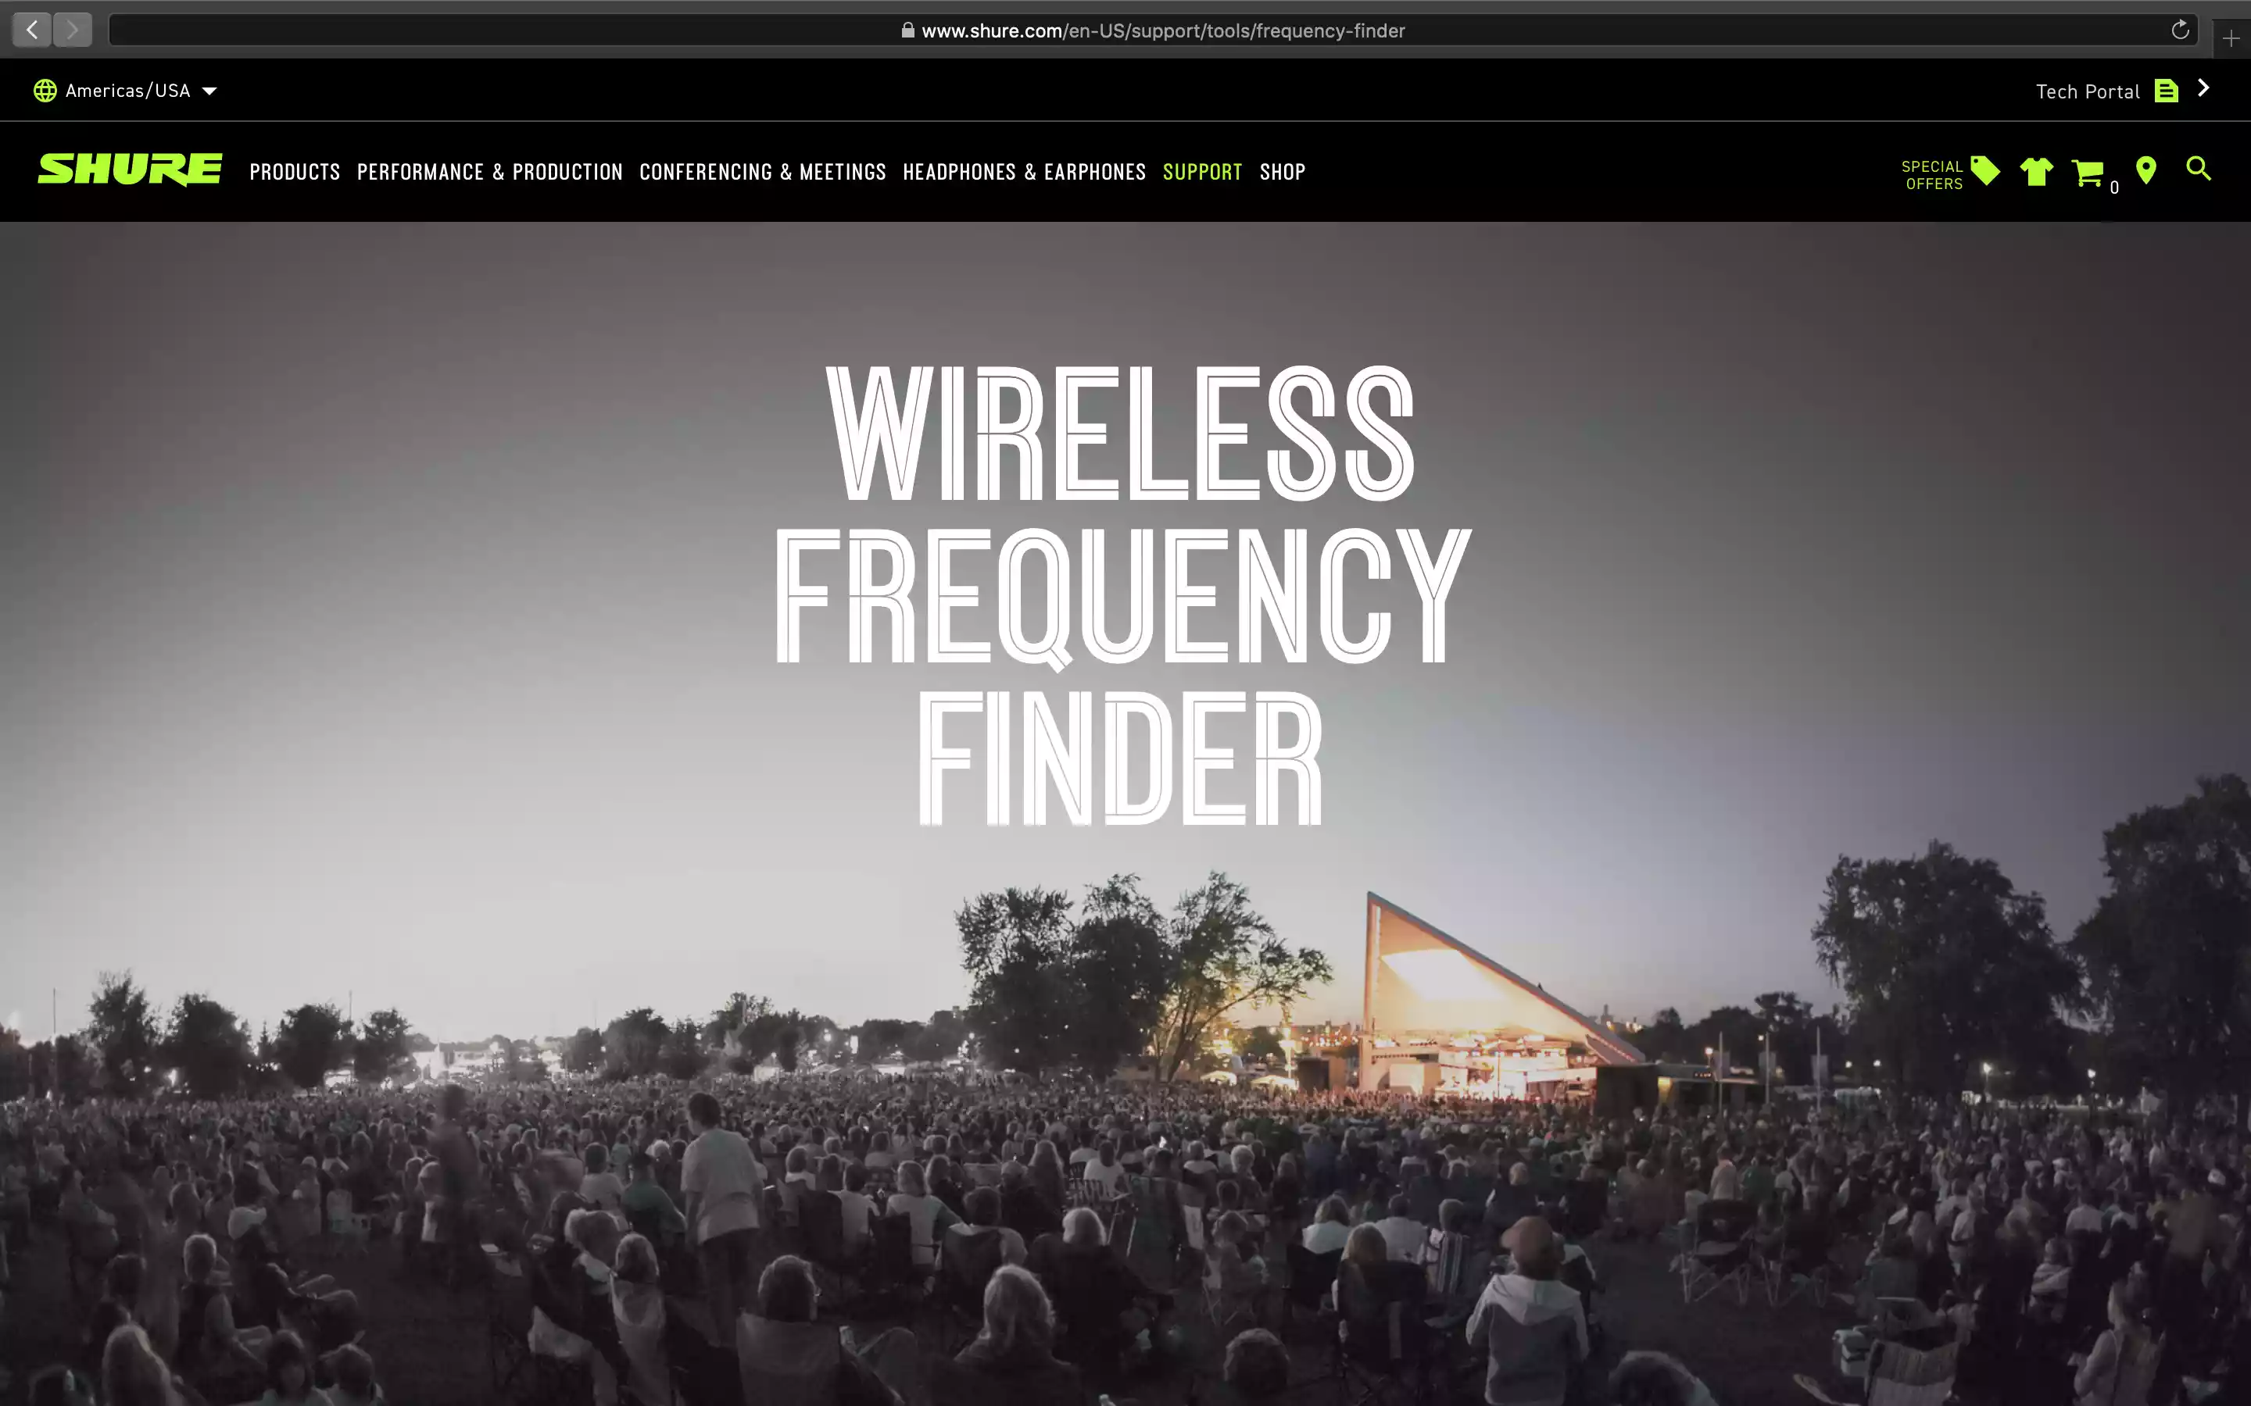
Task: Click the Tech Portal link
Action: pos(2088,91)
